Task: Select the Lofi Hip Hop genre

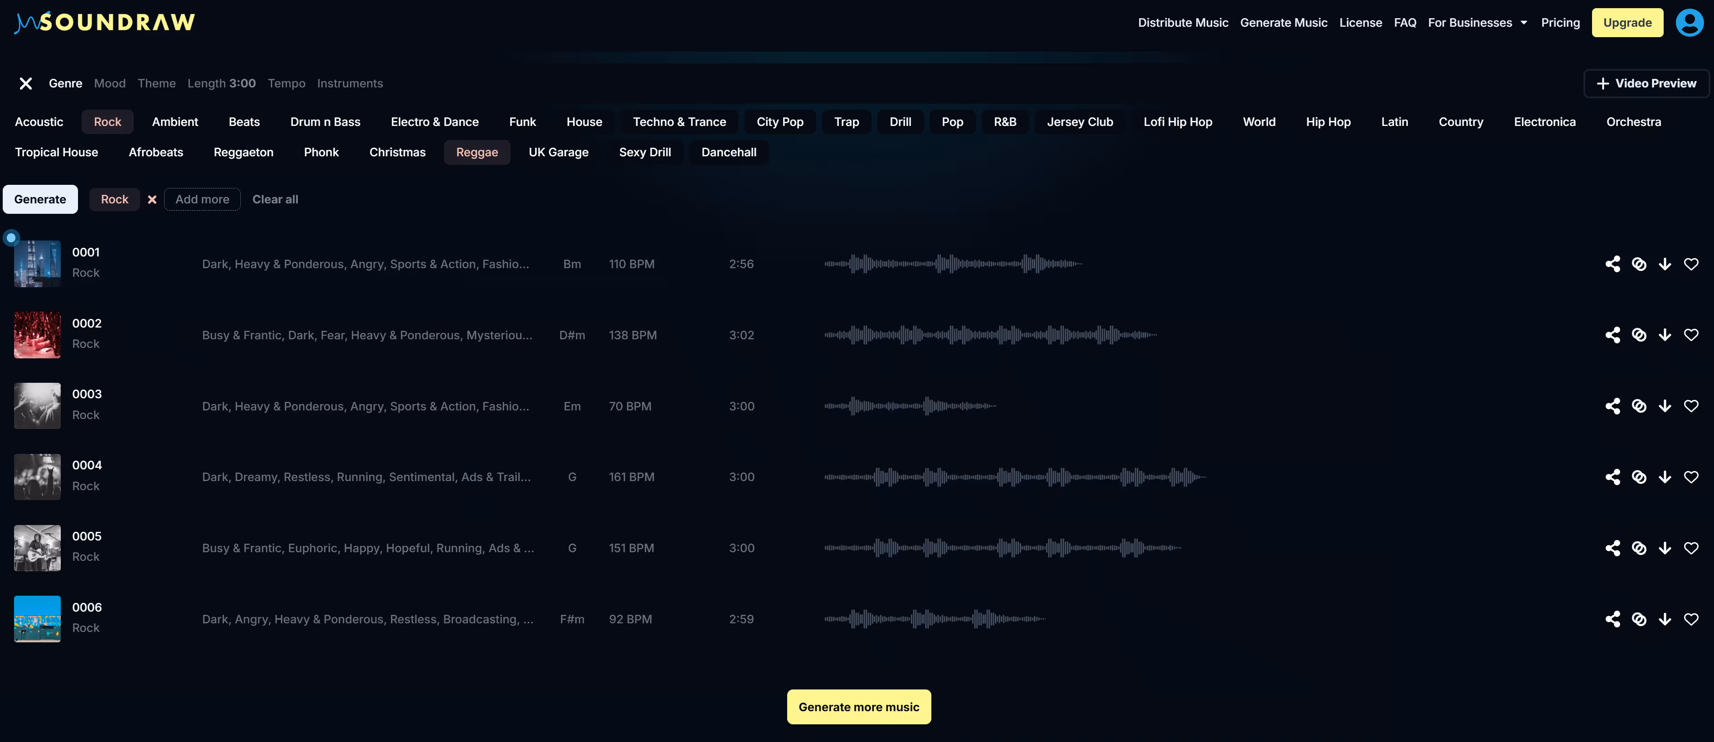Action: 1178,122
